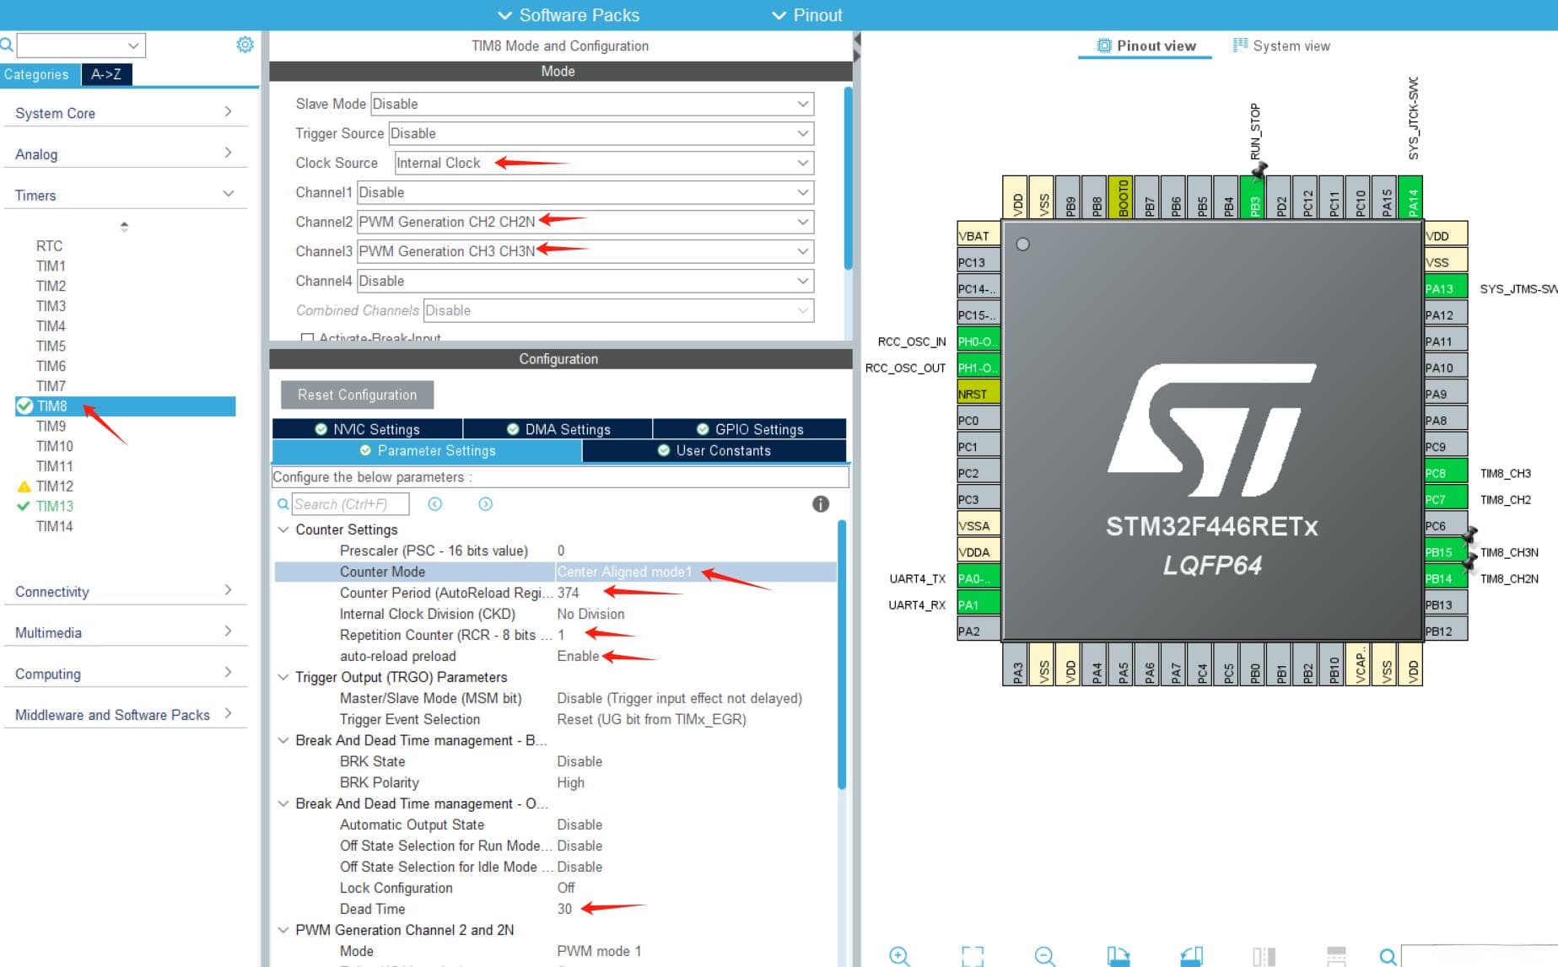
Task: Click the Reset Configuration button
Action: coord(357,395)
